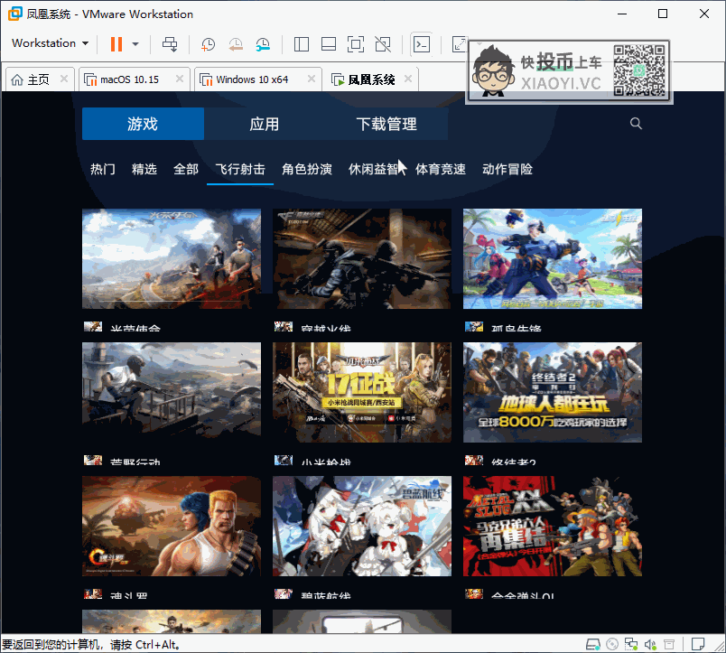Open the 17征战 小米枪战 banner
Viewport: 726px width, 653px height.
(x=362, y=392)
